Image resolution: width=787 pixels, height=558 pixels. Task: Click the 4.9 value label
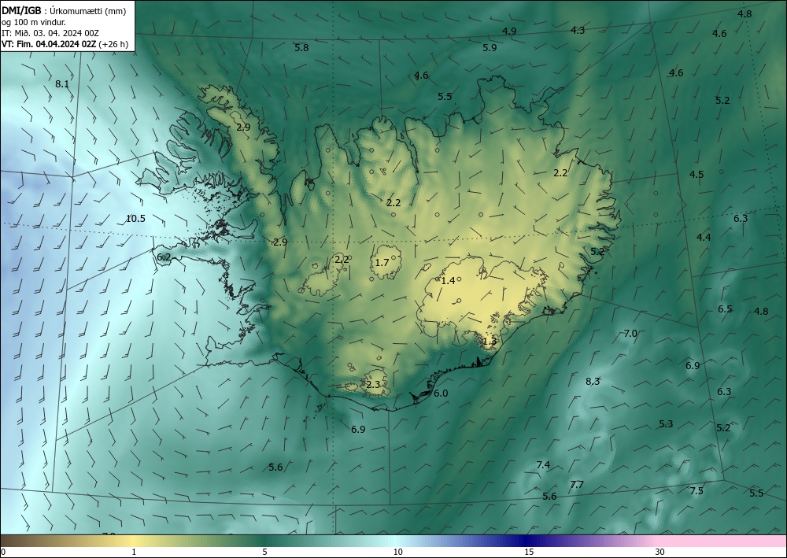pos(509,31)
